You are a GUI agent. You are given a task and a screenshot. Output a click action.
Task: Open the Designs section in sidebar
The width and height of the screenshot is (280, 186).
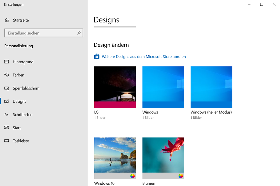click(x=19, y=101)
